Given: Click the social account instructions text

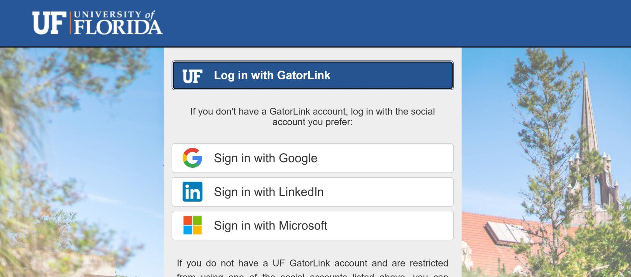Looking at the screenshot, I should click(312, 117).
